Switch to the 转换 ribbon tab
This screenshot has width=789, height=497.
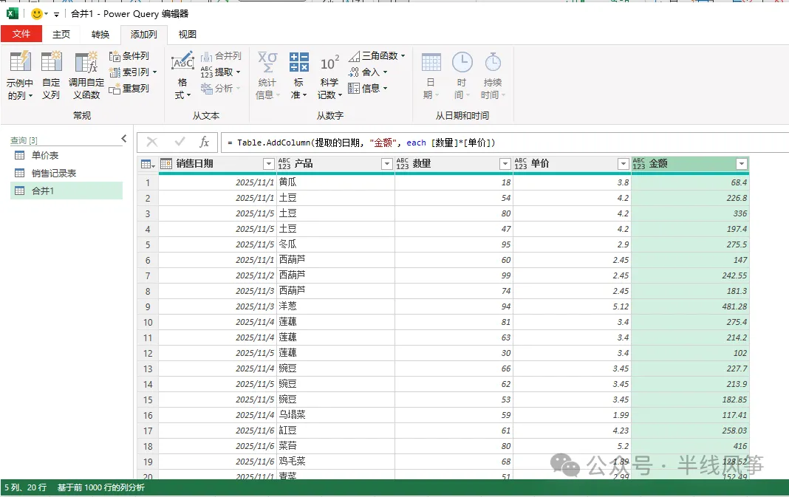(100, 34)
